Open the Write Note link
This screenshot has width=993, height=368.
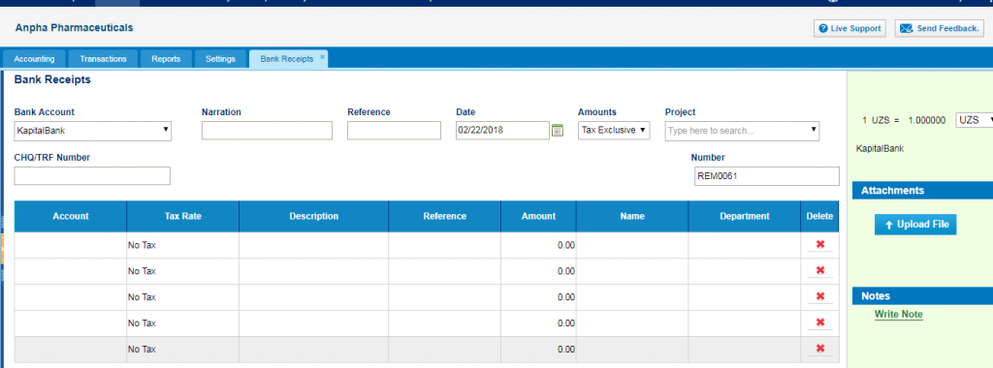(x=898, y=315)
